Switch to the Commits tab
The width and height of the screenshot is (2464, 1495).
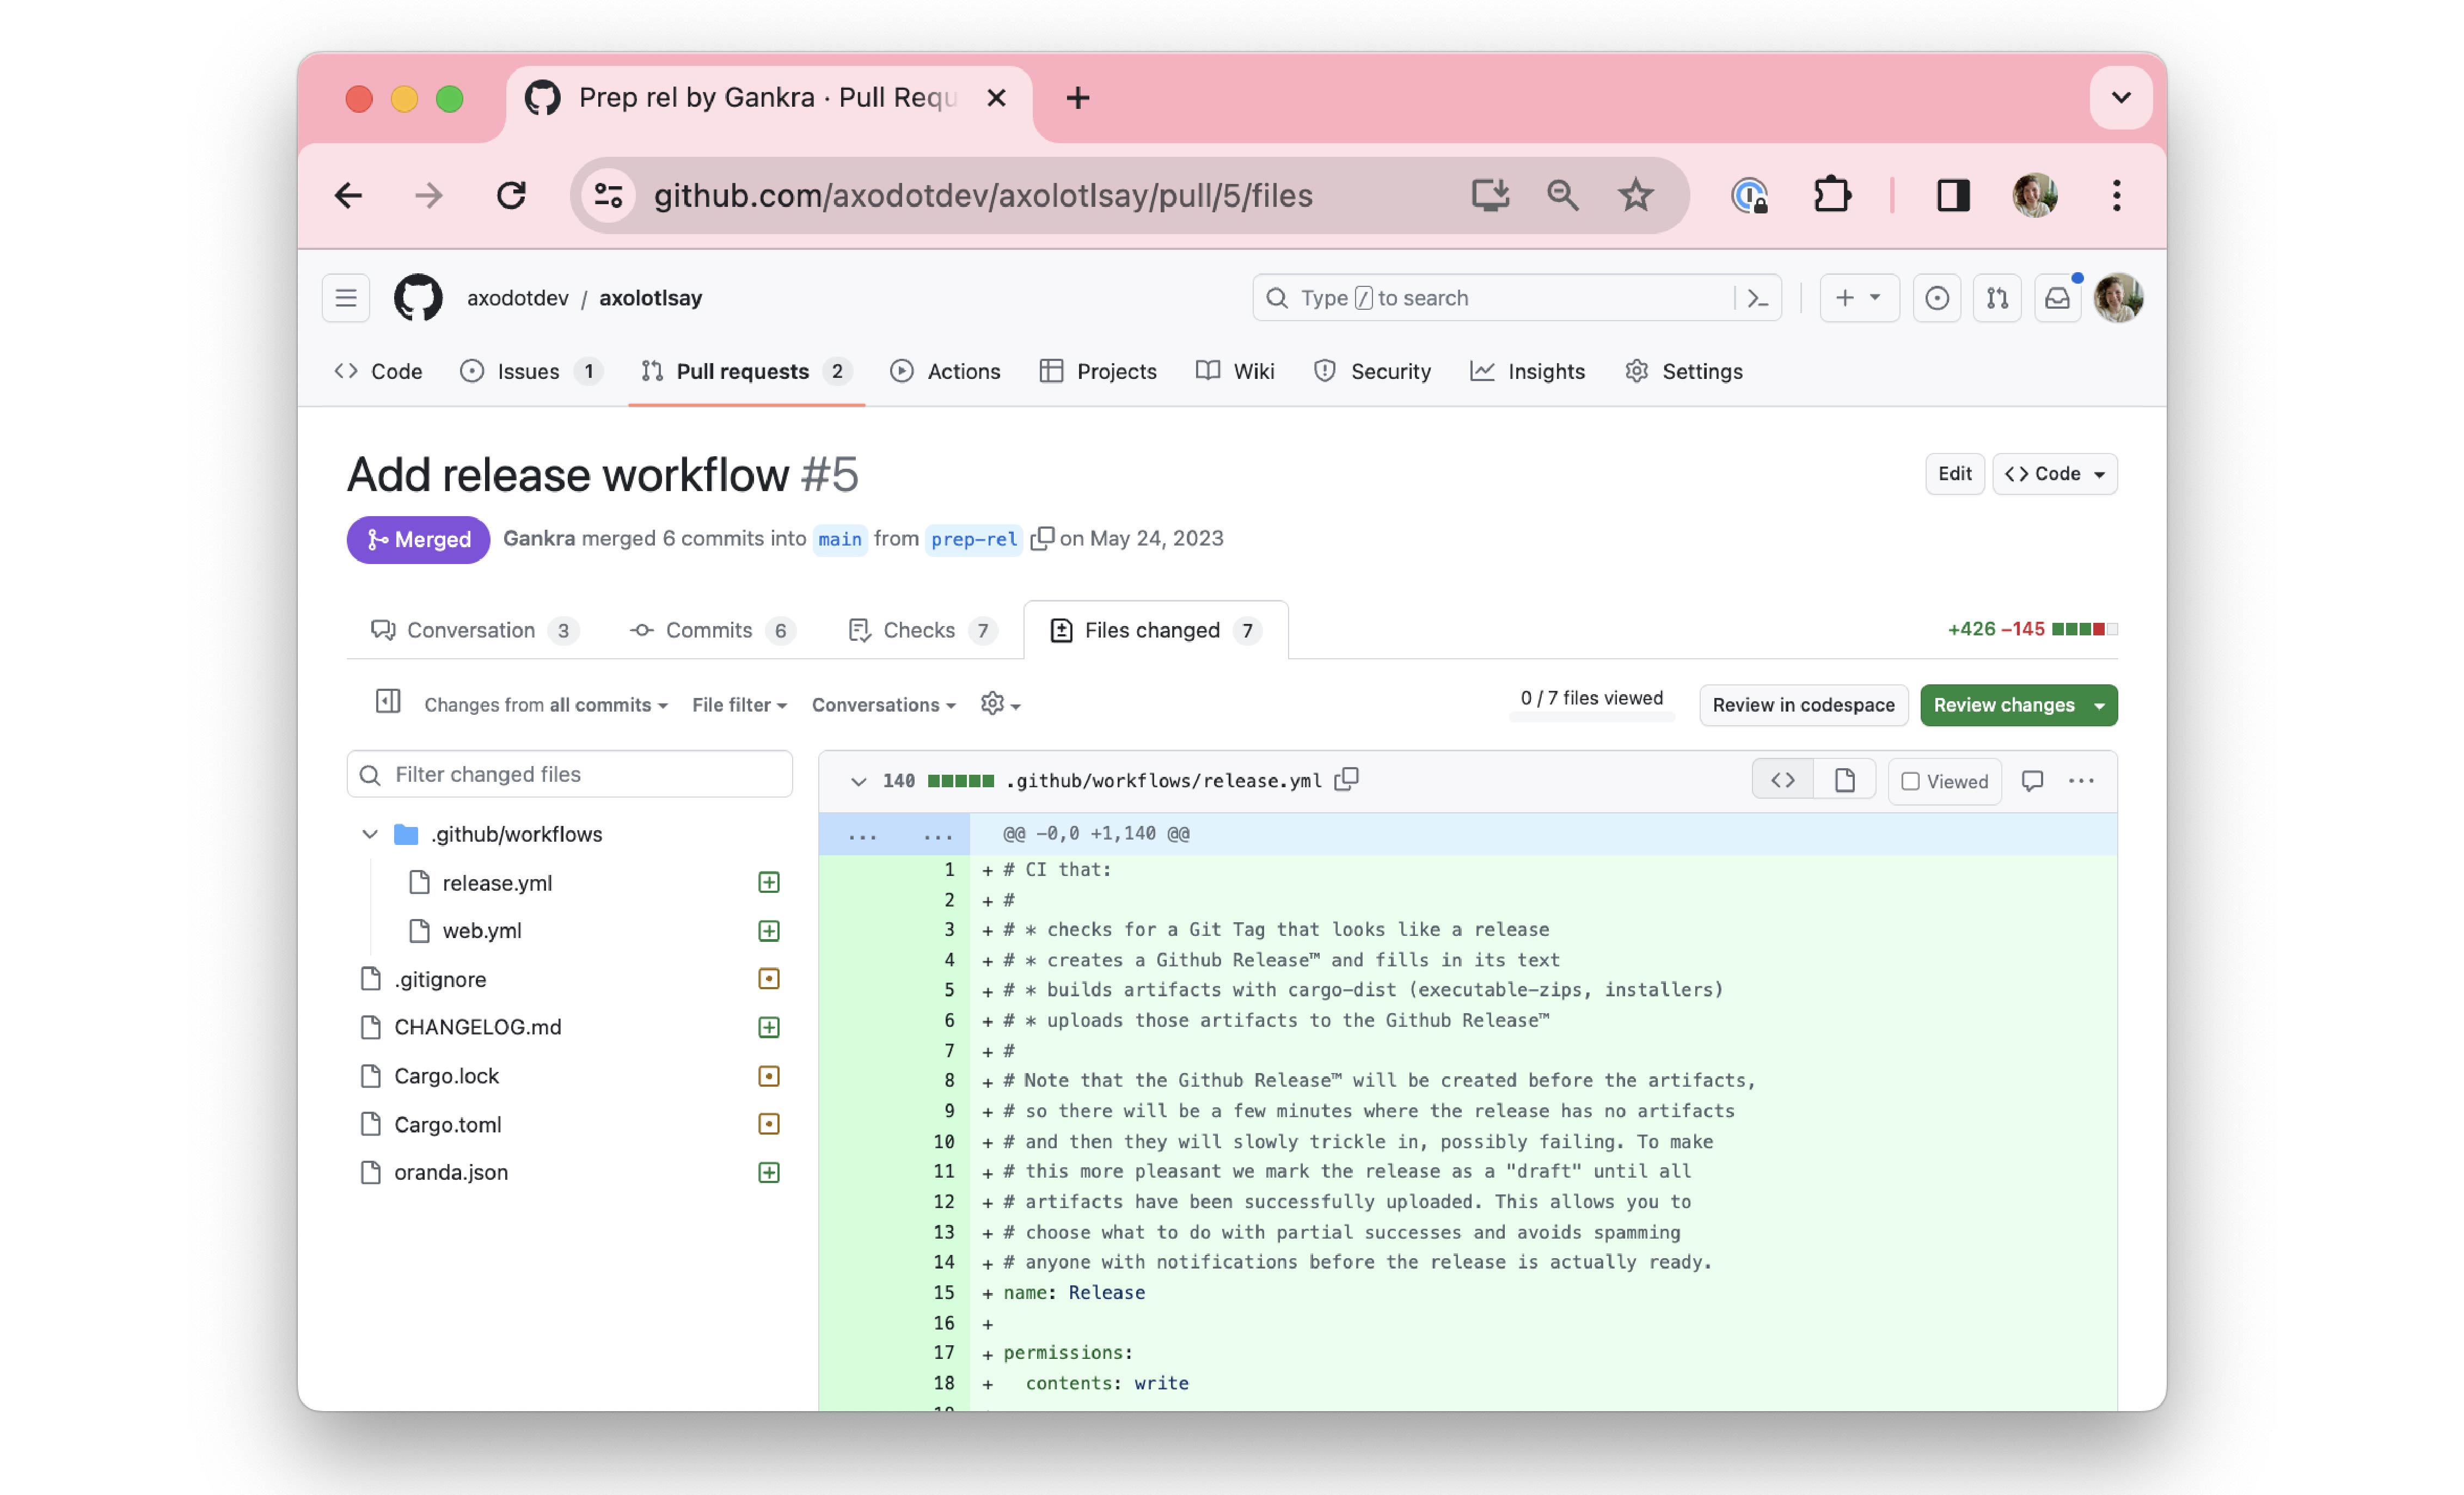coord(709,630)
